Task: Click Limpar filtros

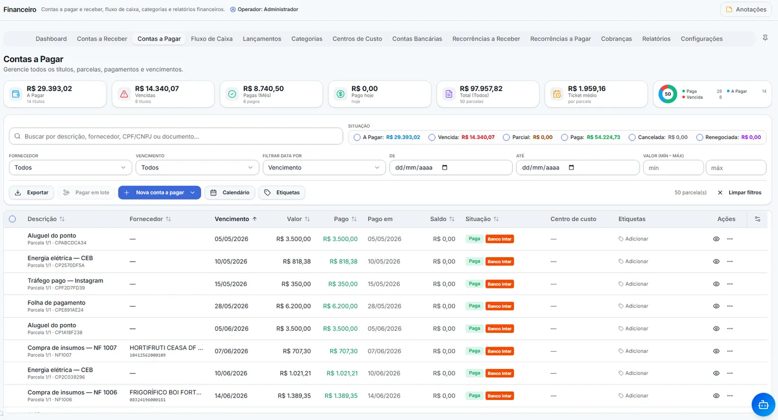Action: click(x=739, y=193)
